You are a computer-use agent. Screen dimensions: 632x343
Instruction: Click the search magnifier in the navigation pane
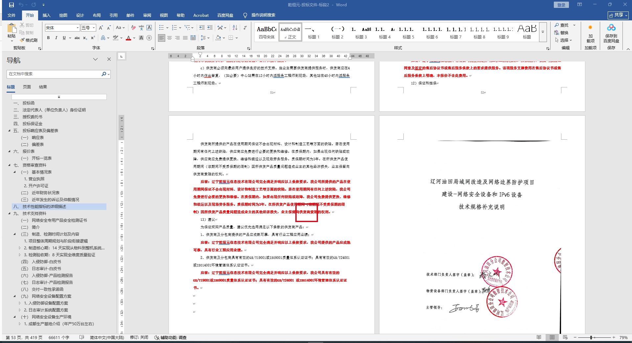pos(104,74)
